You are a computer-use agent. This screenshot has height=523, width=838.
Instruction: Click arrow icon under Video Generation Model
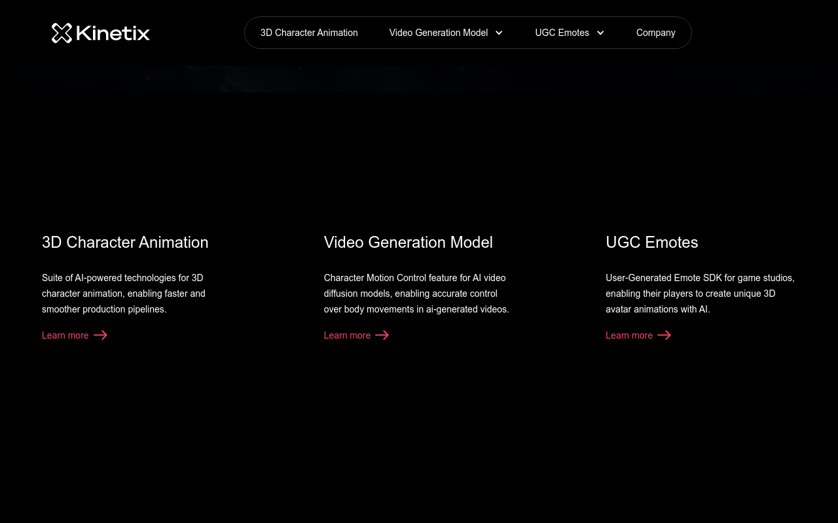pyautogui.click(x=382, y=335)
